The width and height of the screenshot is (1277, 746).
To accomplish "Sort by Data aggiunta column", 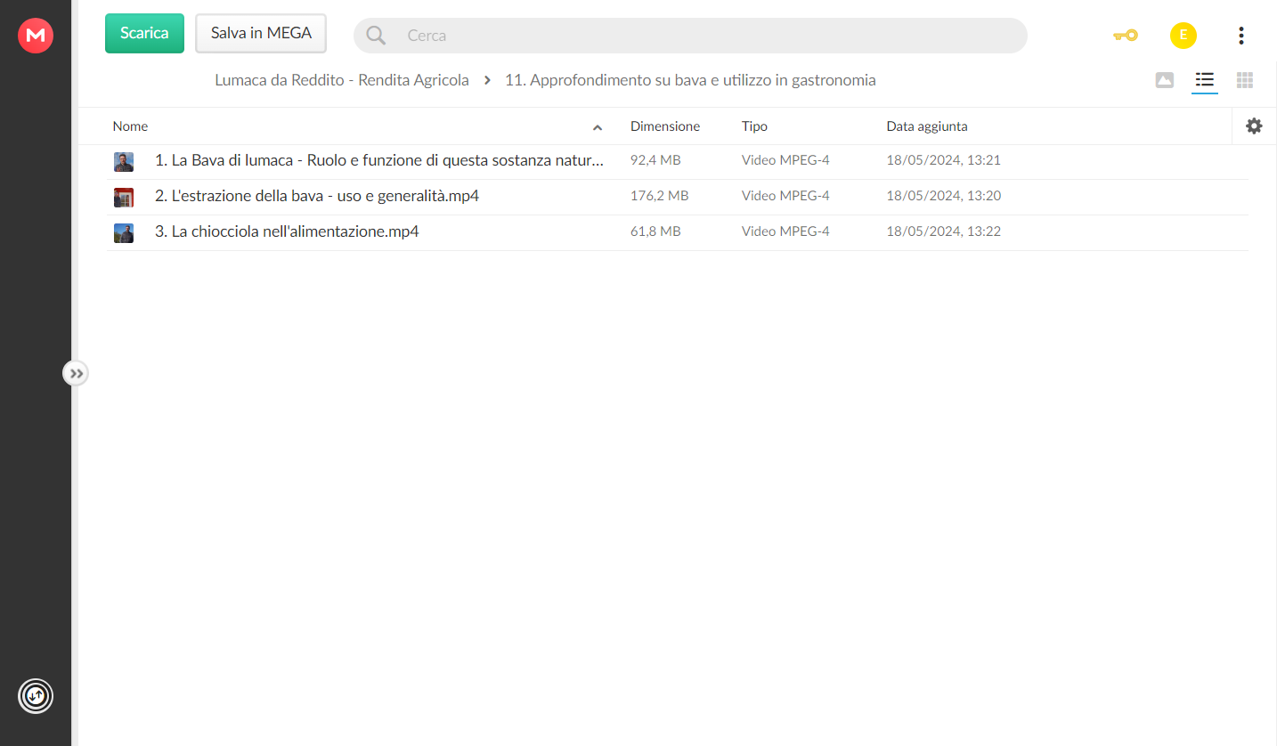I will point(926,126).
